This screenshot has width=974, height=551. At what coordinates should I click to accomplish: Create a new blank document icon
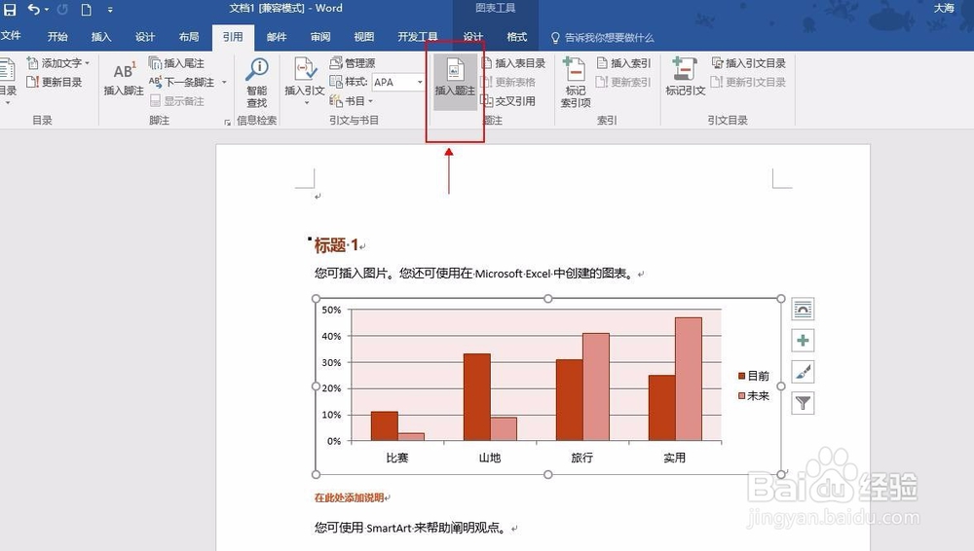[x=87, y=10]
